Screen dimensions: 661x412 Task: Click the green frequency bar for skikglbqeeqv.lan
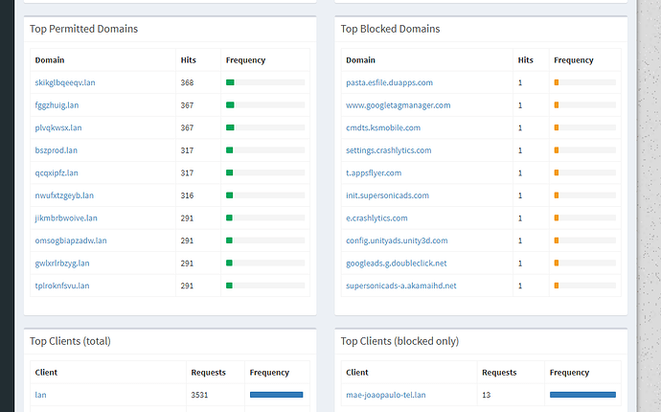[x=230, y=83]
